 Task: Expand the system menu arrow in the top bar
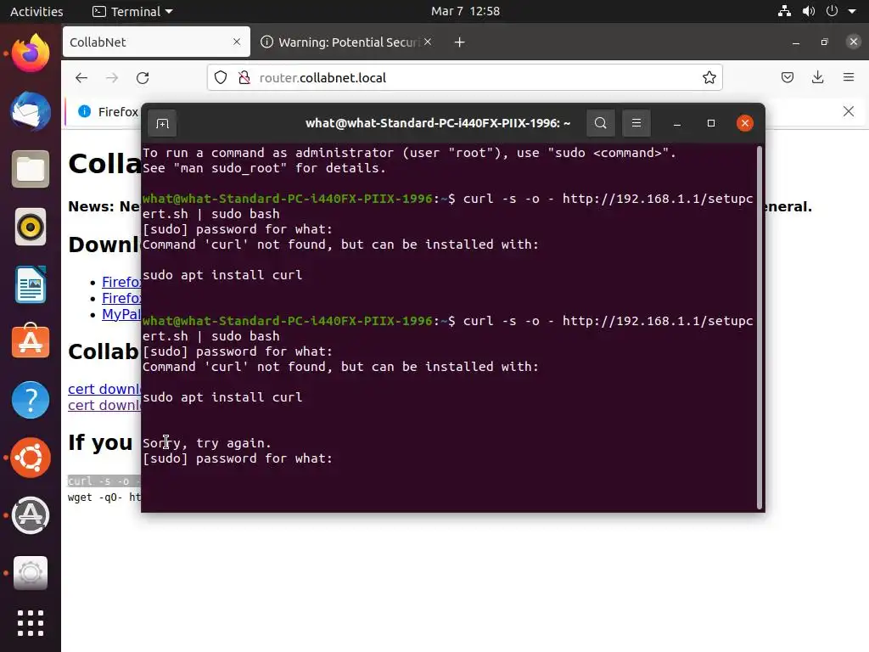(852, 11)
